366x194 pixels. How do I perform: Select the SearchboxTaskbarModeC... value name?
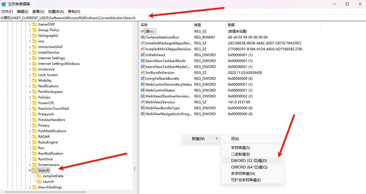pos(168,67)
